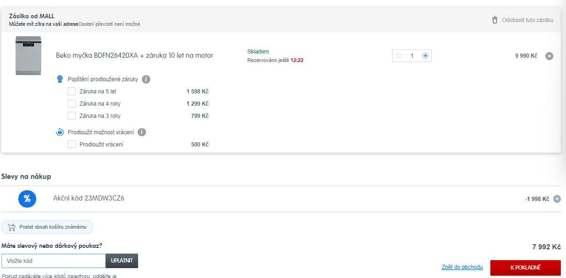Click Poslat obsah košíku známému button
This screenshot has width=566, height=278.
(47, 227)
